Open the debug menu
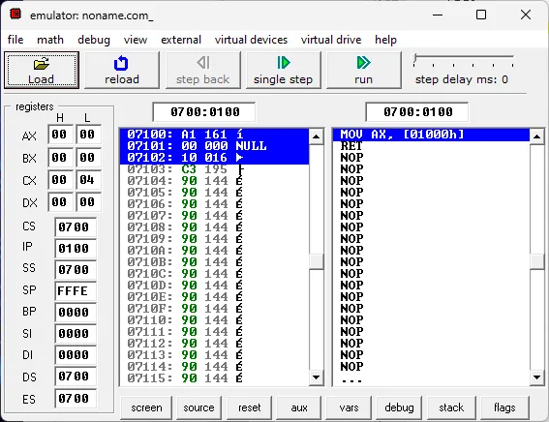The height and width of the screenshot is (422, 549). click(94, 40)
